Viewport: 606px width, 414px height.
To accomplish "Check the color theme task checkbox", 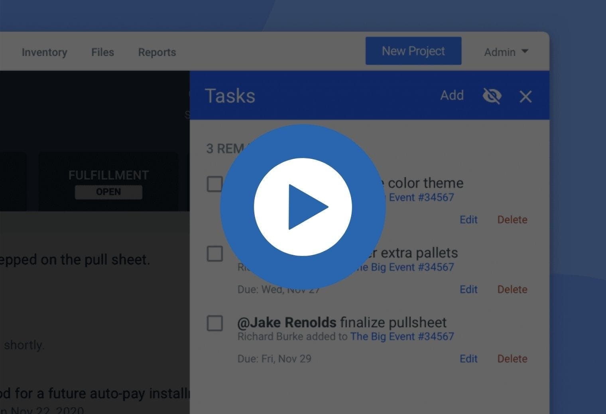I will coord(214,184).
